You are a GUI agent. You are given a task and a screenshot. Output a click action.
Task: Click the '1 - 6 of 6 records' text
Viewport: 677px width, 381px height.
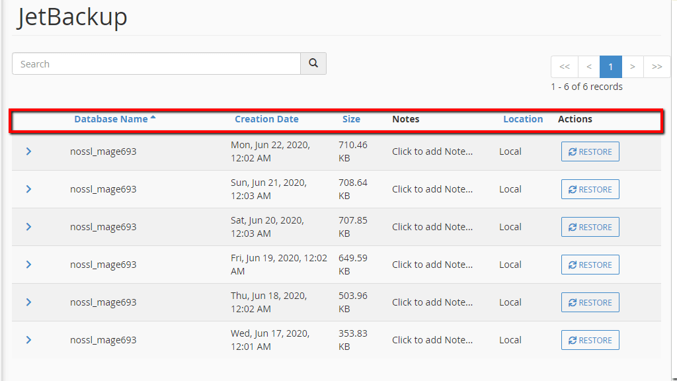point(587,87)
